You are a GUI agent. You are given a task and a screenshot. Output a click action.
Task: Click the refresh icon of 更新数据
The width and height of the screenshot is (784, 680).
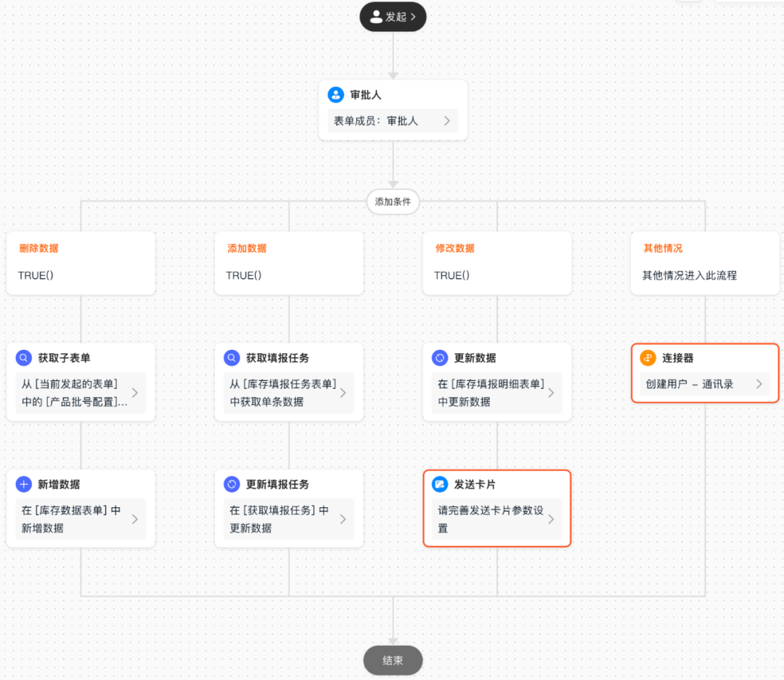click(439, 358)
